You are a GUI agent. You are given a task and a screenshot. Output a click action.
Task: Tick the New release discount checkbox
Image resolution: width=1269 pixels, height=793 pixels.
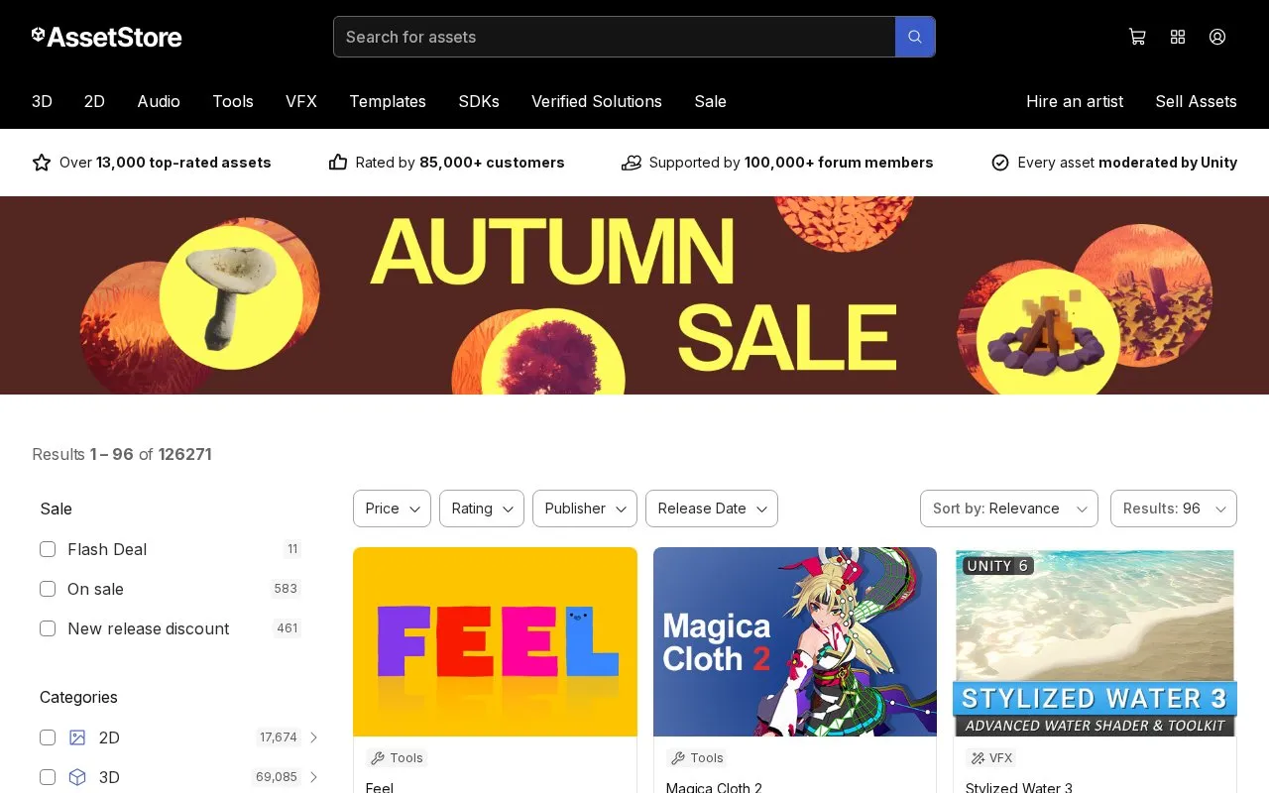click(48, 628)
